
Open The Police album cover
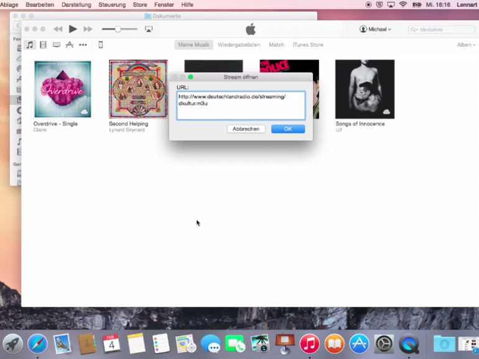tap(289, 66)
